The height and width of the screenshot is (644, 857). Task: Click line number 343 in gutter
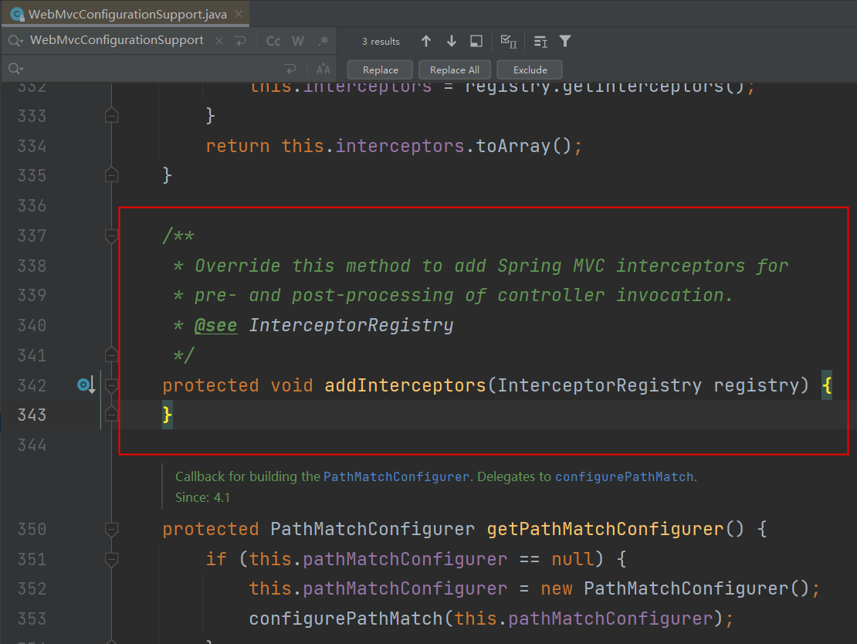pos(32,415)
